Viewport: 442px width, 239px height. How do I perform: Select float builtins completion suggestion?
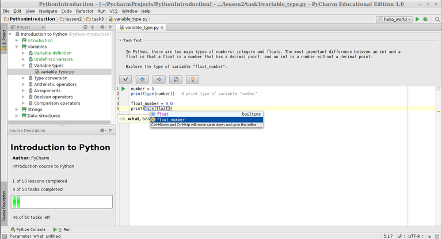(207, 114)
